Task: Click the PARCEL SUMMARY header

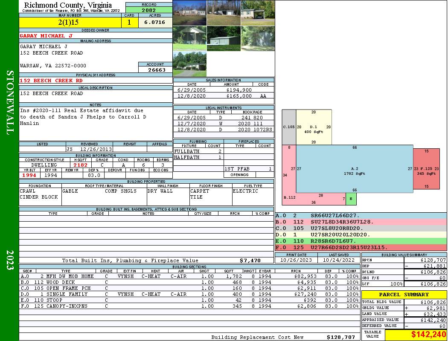Action: point(404,295)
